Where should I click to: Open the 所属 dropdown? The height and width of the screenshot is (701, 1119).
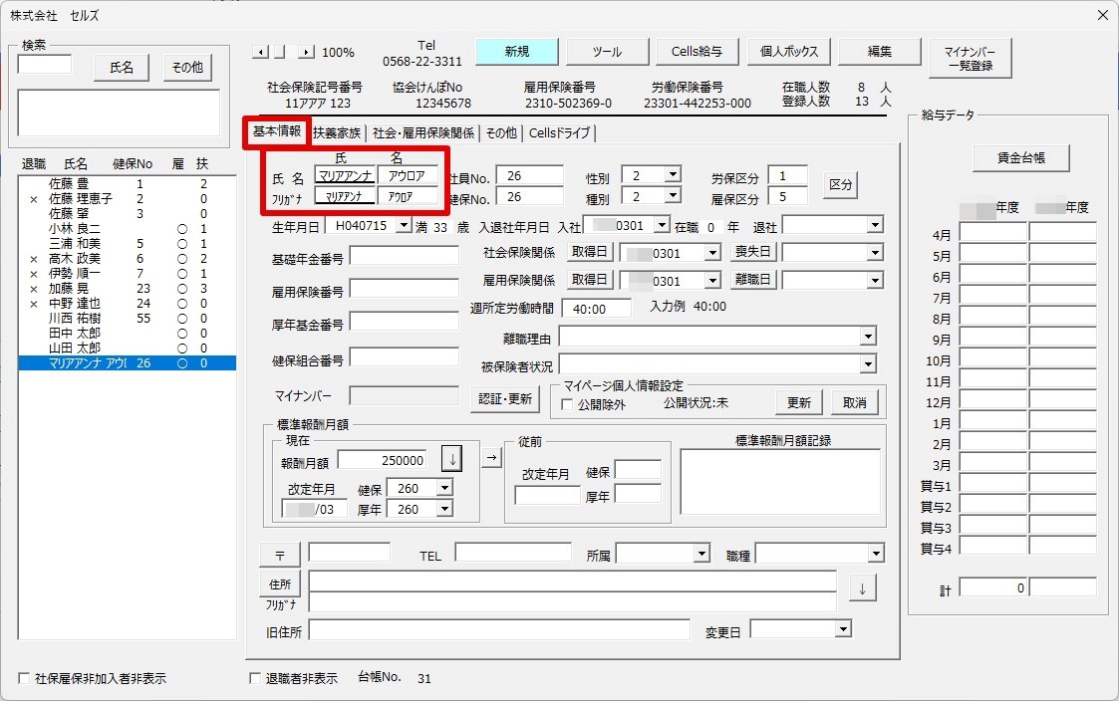[x=702, y=554]
